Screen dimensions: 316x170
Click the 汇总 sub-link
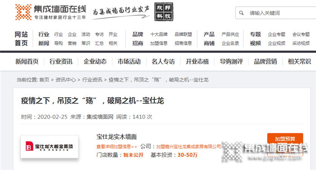[99, 43]
